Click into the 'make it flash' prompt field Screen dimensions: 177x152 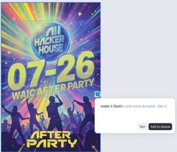point(135,113)
